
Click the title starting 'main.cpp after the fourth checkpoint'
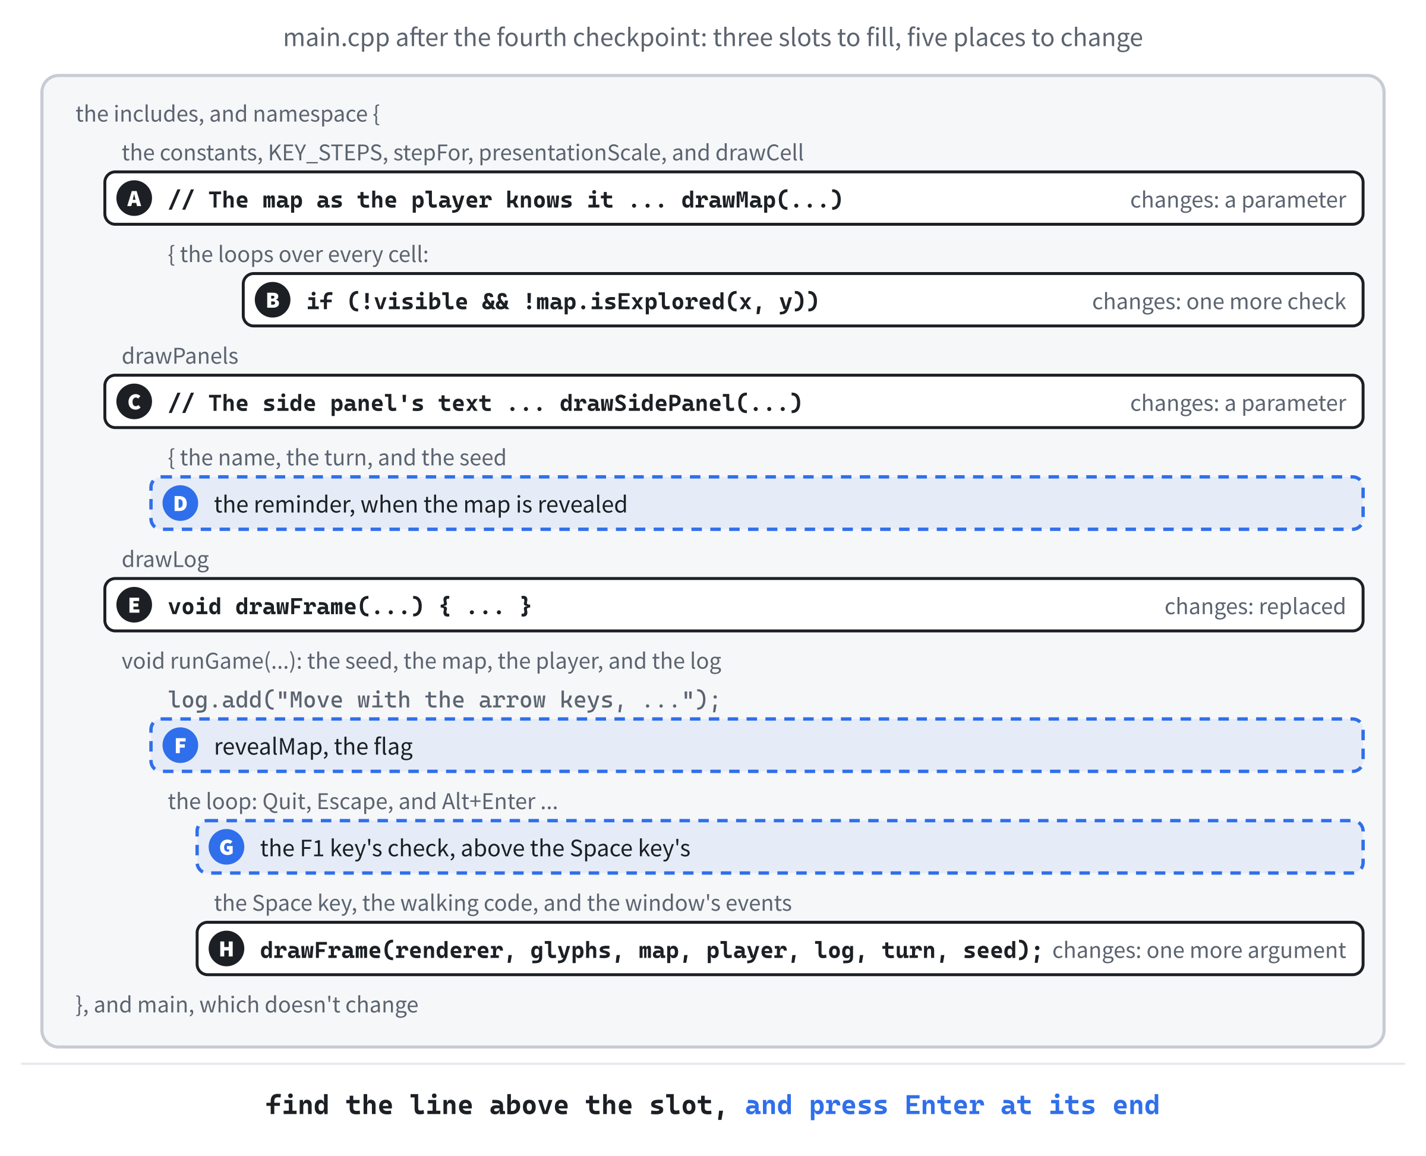[712, 37]
